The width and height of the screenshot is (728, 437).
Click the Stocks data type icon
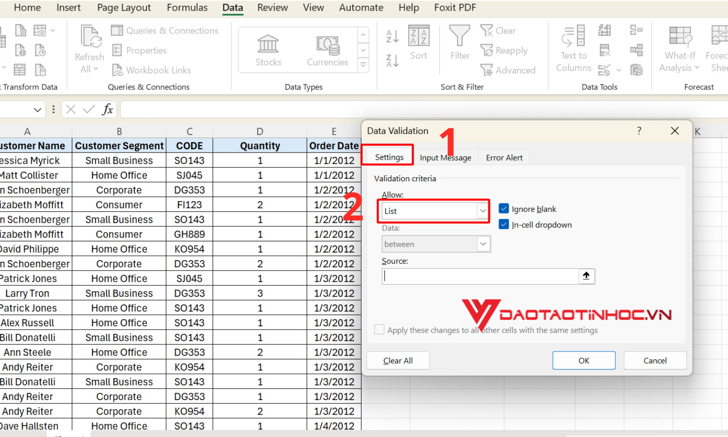tap(268, 45)
